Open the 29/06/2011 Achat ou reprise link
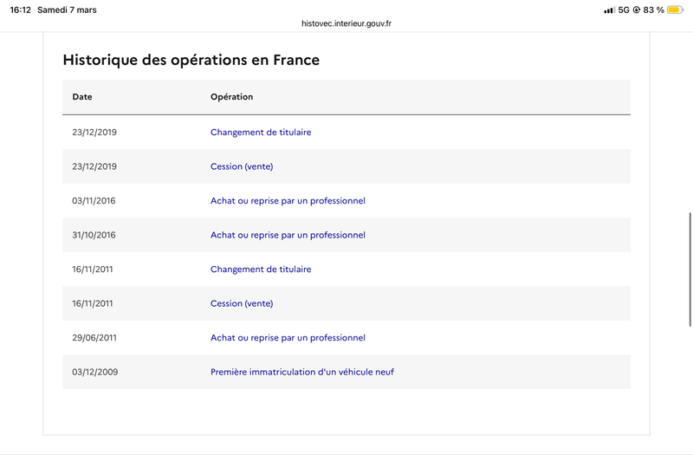The width and height of the screenshot is (693, 455). pos(288,338)
